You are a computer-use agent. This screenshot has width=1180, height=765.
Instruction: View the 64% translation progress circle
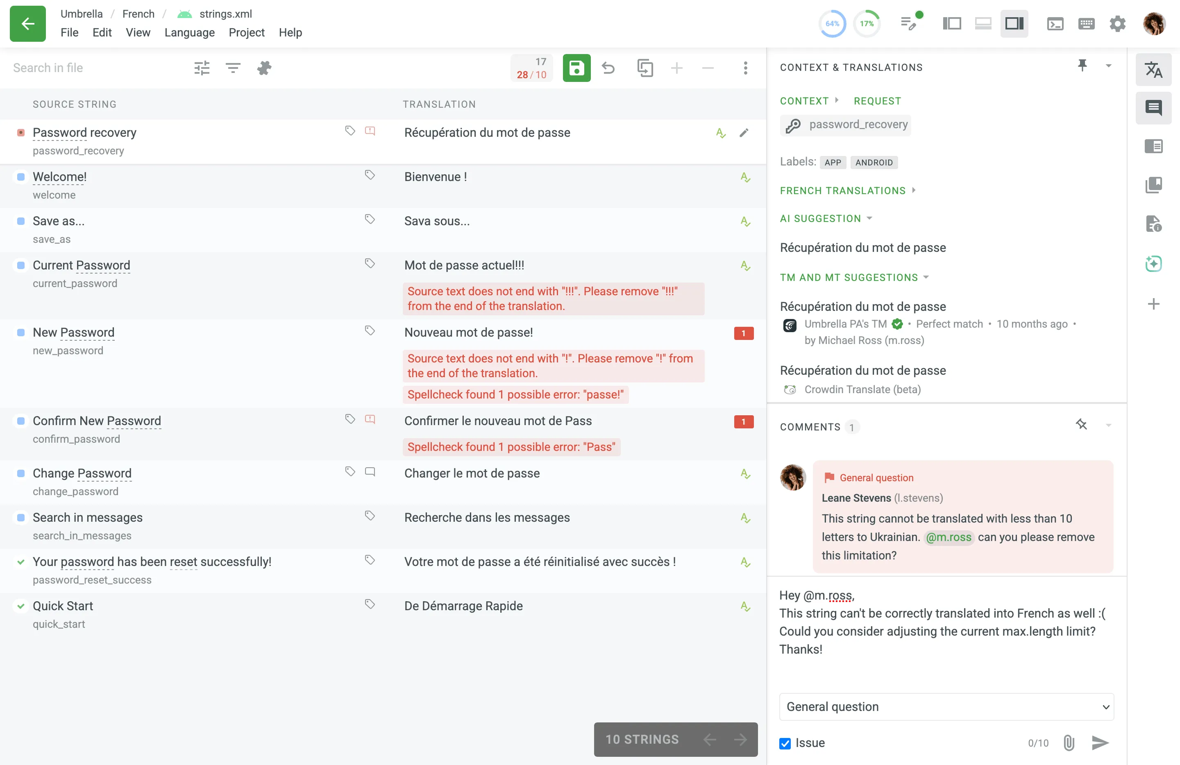pos(832,23)
